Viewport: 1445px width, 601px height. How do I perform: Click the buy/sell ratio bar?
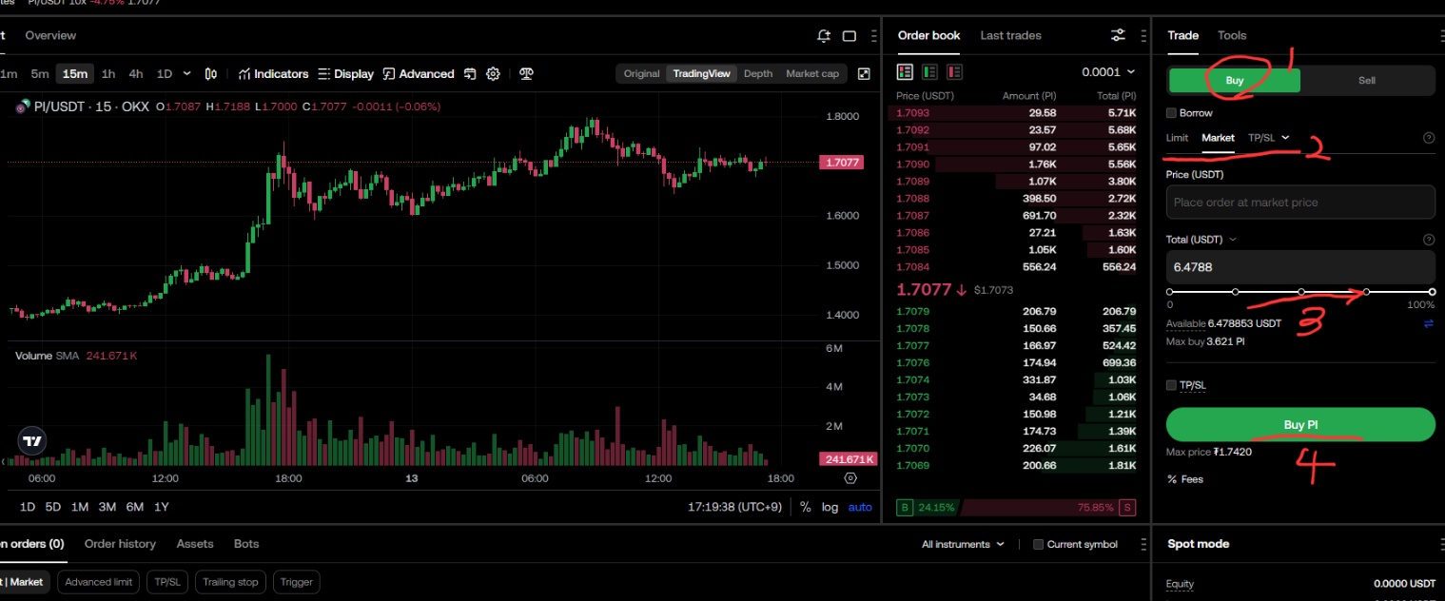tap(1017, 507)
